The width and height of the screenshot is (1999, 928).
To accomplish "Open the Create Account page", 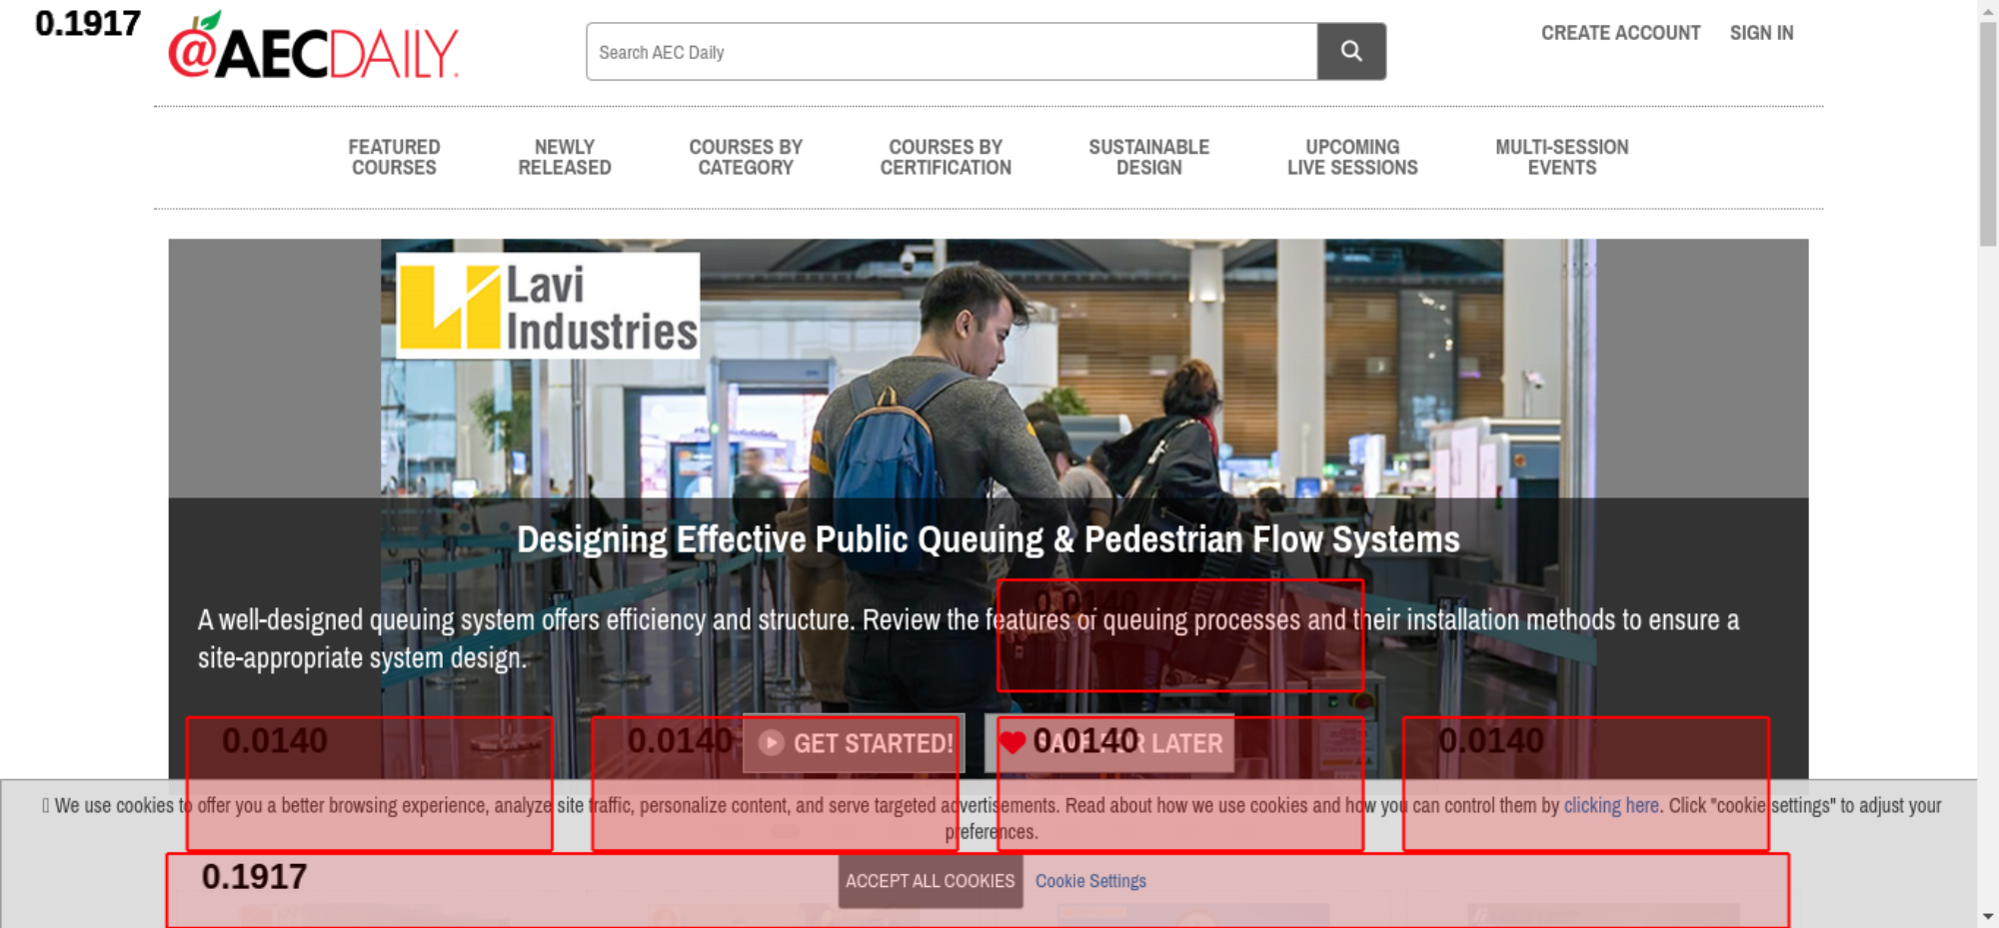I will [1619, 33].
